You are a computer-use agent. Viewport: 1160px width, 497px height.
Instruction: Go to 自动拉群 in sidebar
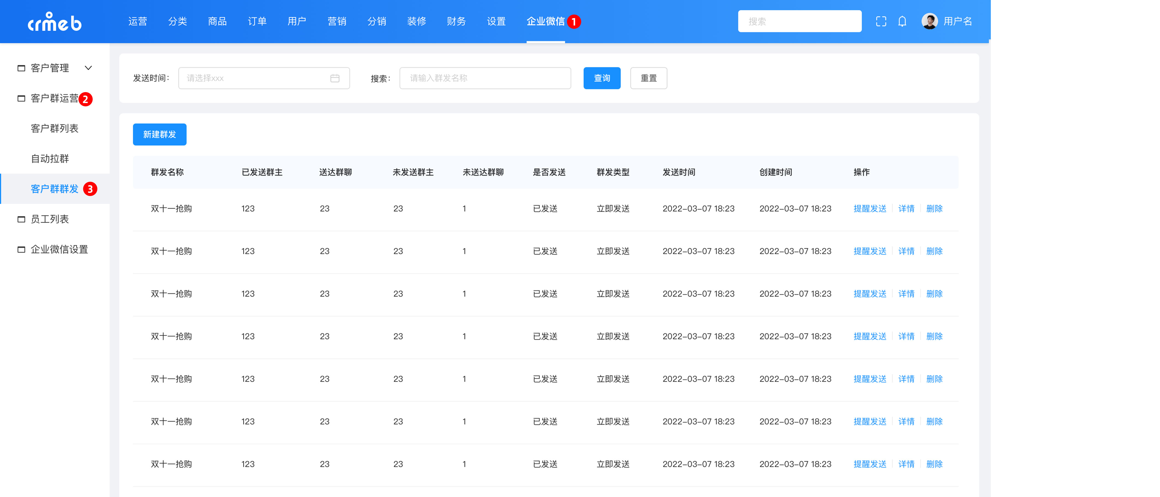pos(50,158)
